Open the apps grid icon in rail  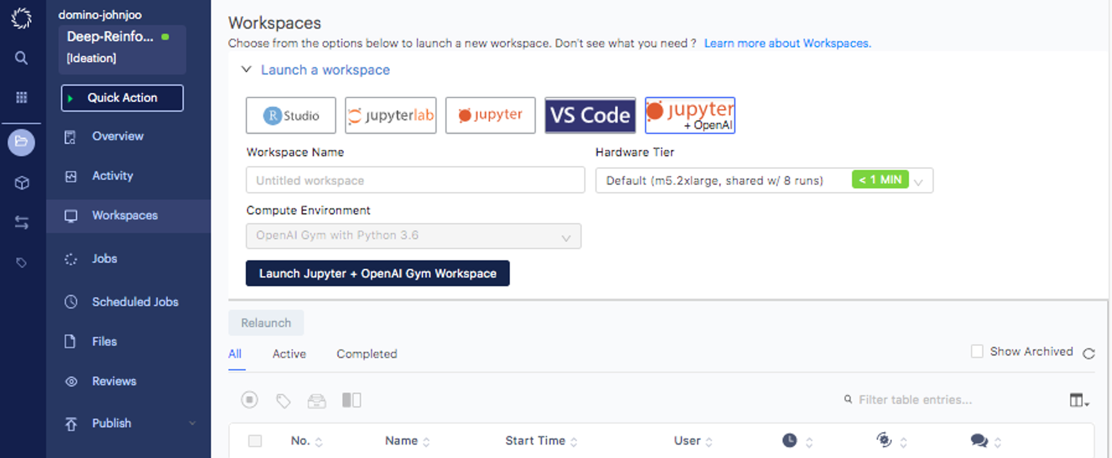click(21, 97)
